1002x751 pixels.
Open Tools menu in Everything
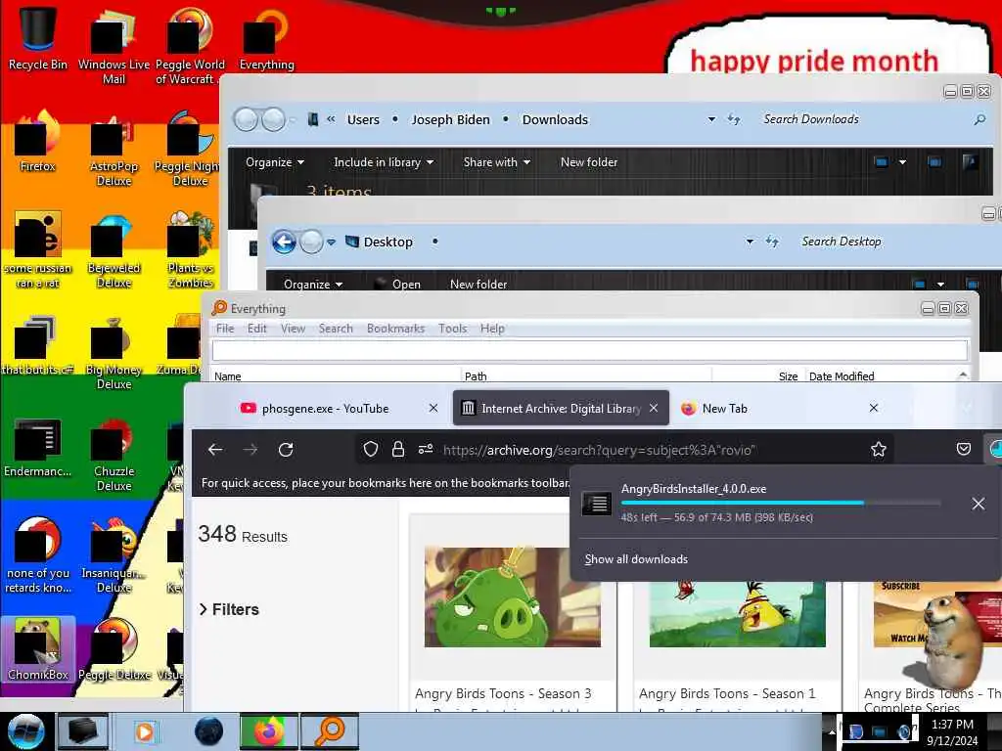452,329
